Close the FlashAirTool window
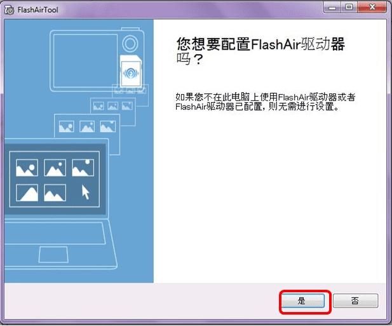The image size is (392, 326). coord(372,7)
